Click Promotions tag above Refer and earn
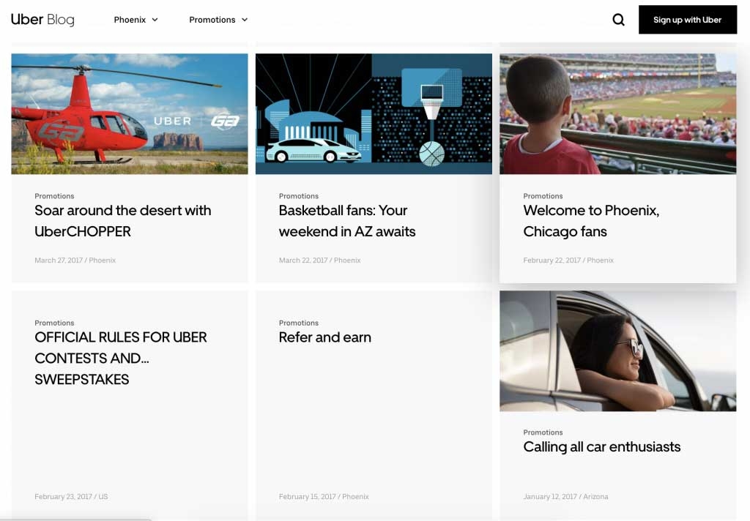Image resolution: width=750 pixels, height=521 pixels. [x=298, y=323]
